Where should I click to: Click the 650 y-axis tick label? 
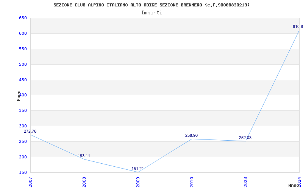(x=23, y=18)
